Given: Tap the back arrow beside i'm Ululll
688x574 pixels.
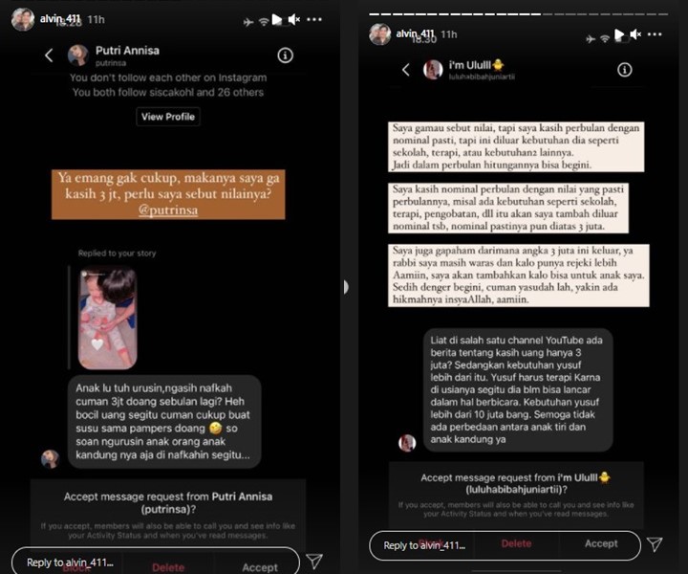Looking at the screenshot, I should click(x=406, y=70).
